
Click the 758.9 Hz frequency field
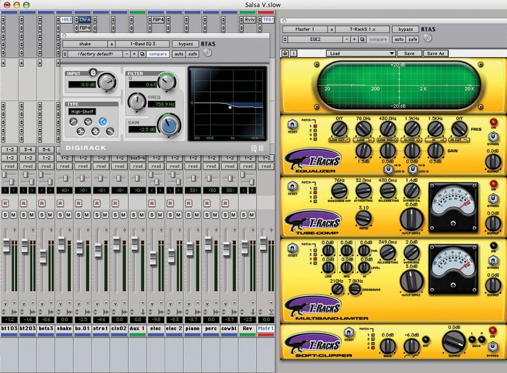point(162,104)
